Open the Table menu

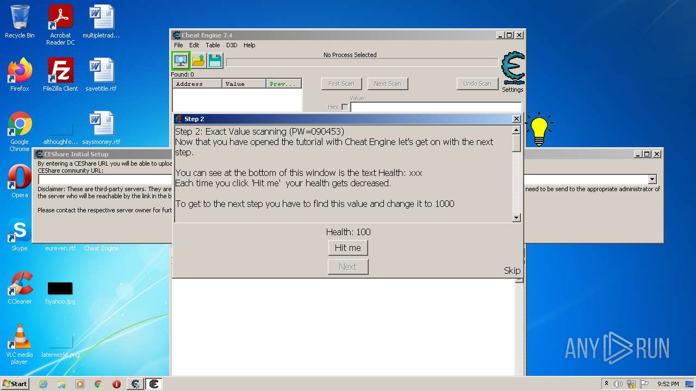coord(213,45)
